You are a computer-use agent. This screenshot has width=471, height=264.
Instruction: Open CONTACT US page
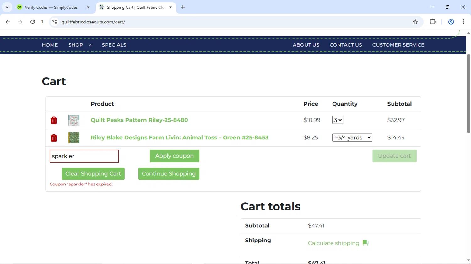[346, 45]
